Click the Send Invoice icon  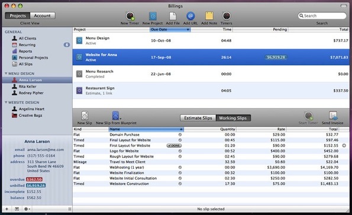333,116
